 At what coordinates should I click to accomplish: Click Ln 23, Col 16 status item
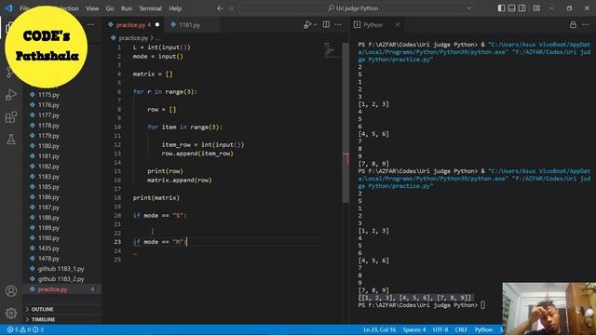pos(379,329)
